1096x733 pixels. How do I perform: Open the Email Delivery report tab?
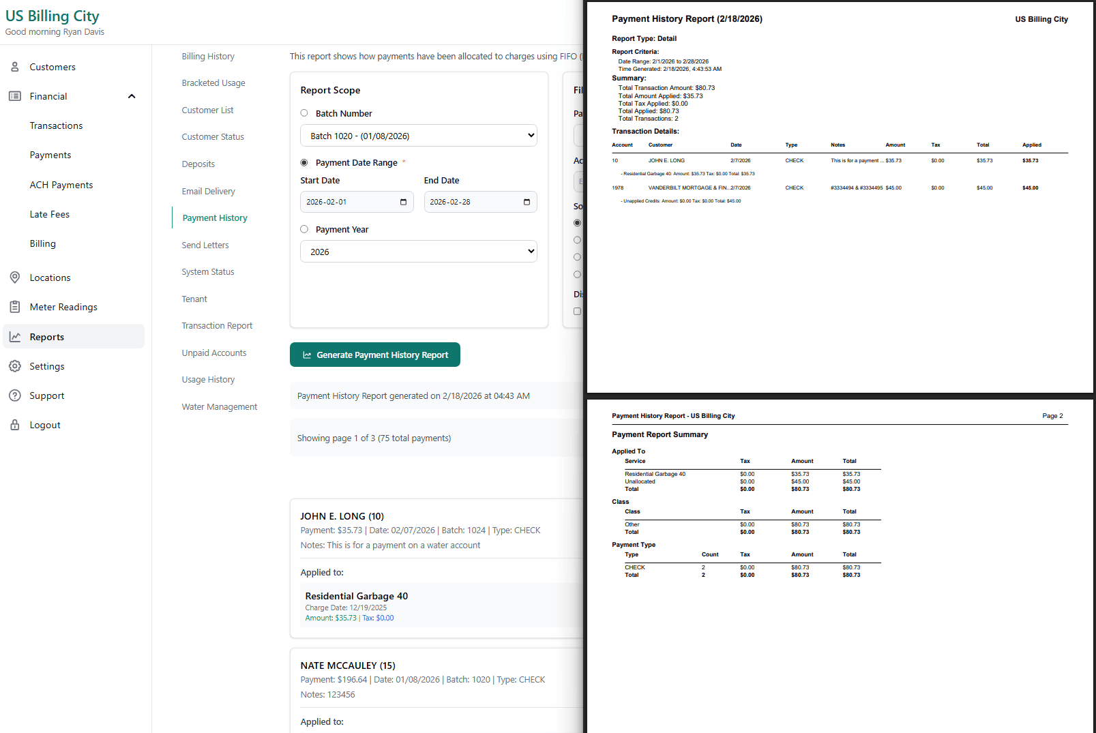(209, 191)
